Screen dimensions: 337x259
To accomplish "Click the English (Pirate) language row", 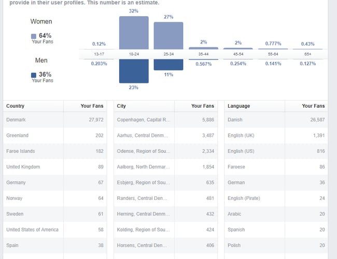I will coord(276,198).
